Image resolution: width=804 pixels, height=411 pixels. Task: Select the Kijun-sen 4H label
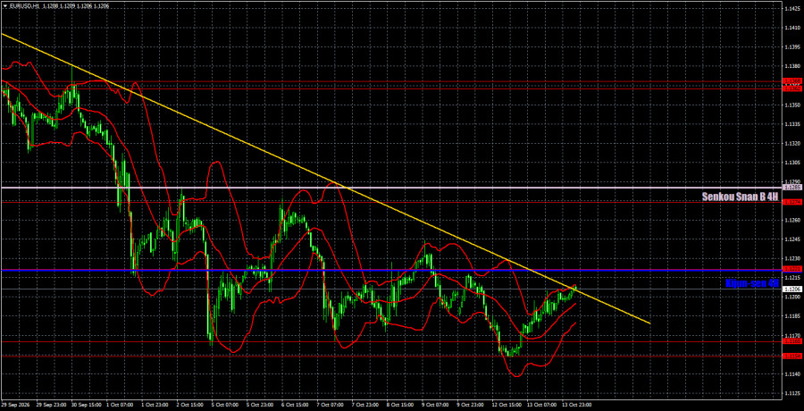[x=753, y=282]
